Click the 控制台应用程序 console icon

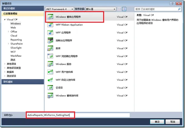50,41
